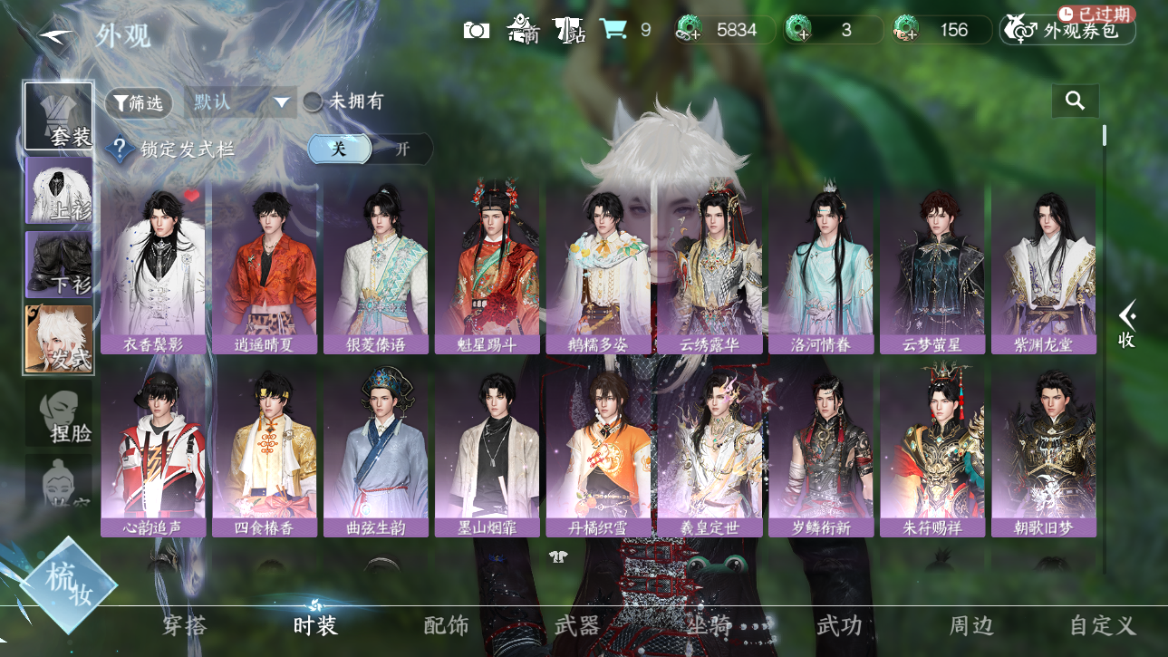Switch hairstyle lock toggle to 开
1168x657 pixels.
(x=402, y=150)
